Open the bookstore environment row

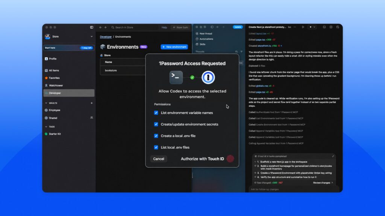[x=123, y=70]
